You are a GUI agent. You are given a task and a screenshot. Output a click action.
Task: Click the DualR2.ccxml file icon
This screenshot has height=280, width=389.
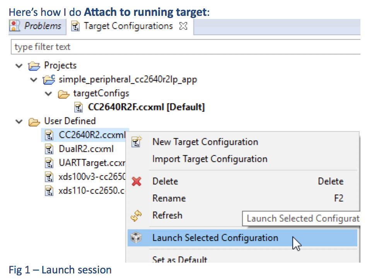pyautogui.click(x=49, y=149)
